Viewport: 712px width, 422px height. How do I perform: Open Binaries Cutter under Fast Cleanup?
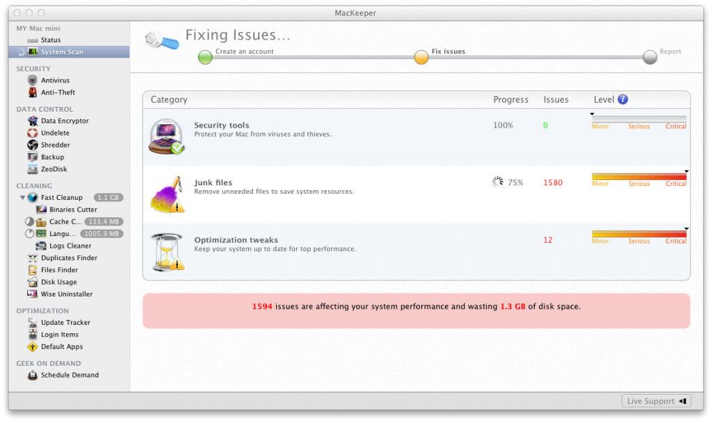[73, 210]
